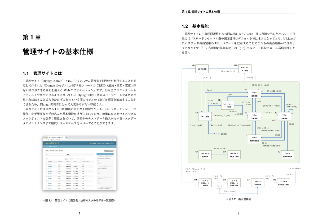Click the ホーム画面 box numbered (2)

tap(205, 117)
